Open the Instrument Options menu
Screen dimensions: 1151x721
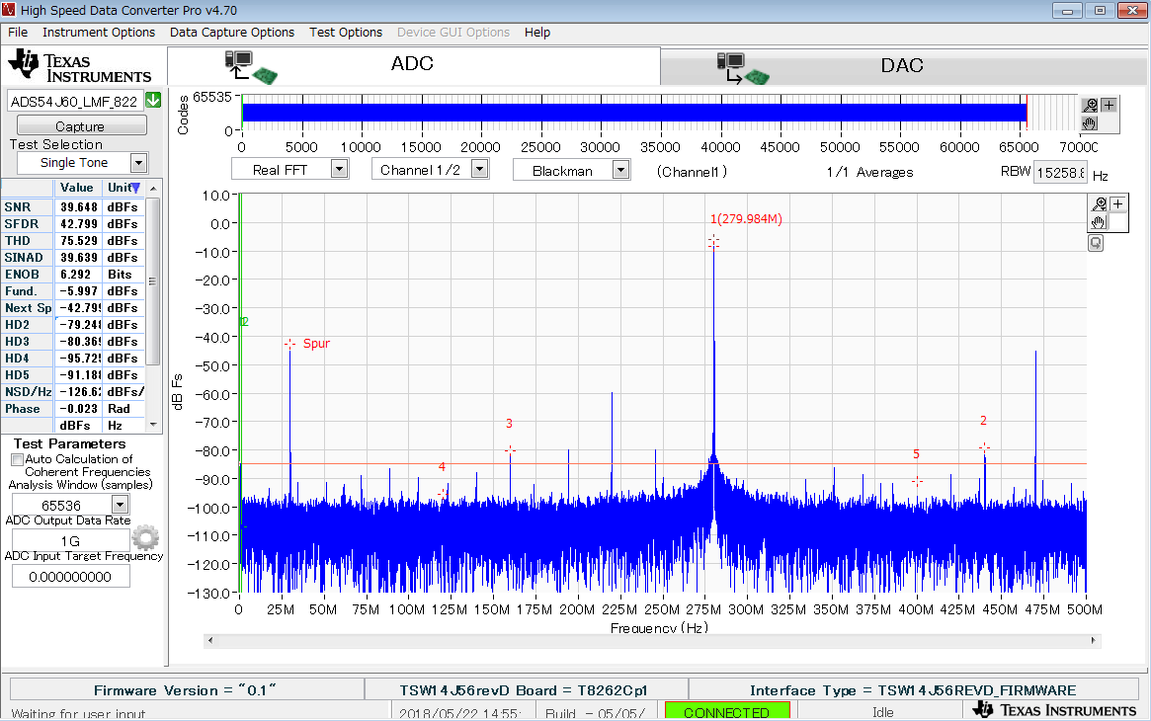pos(99,33)
